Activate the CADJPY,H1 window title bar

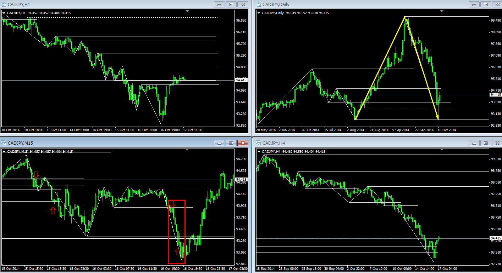(x=106, y=4)
